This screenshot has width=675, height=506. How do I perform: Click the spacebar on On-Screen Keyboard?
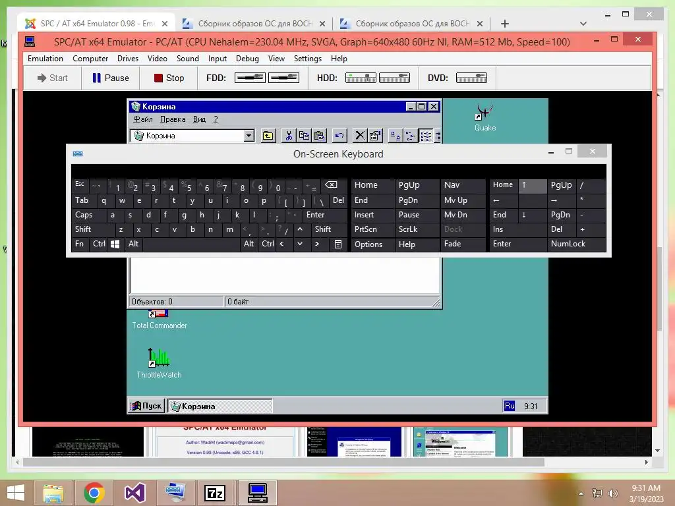click(x=192, y=244)
